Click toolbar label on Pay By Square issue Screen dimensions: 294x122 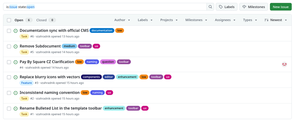[124, 62]
